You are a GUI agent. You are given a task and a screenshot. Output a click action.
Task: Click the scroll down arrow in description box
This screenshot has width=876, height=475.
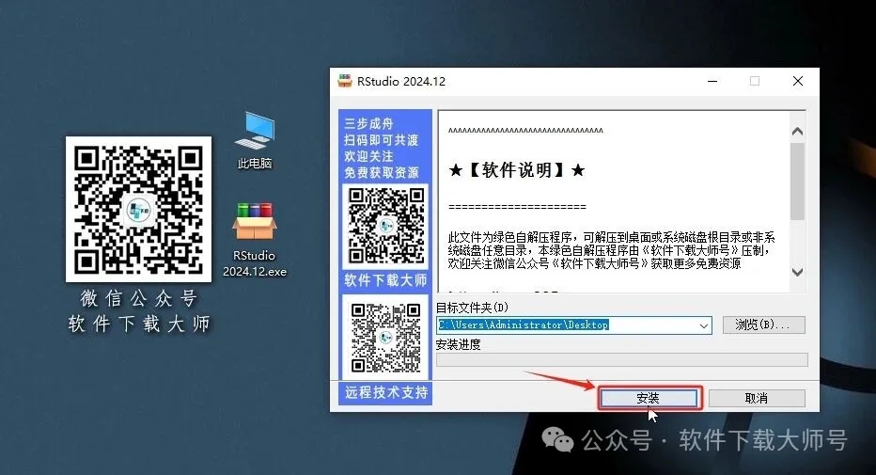click(798, 272)
